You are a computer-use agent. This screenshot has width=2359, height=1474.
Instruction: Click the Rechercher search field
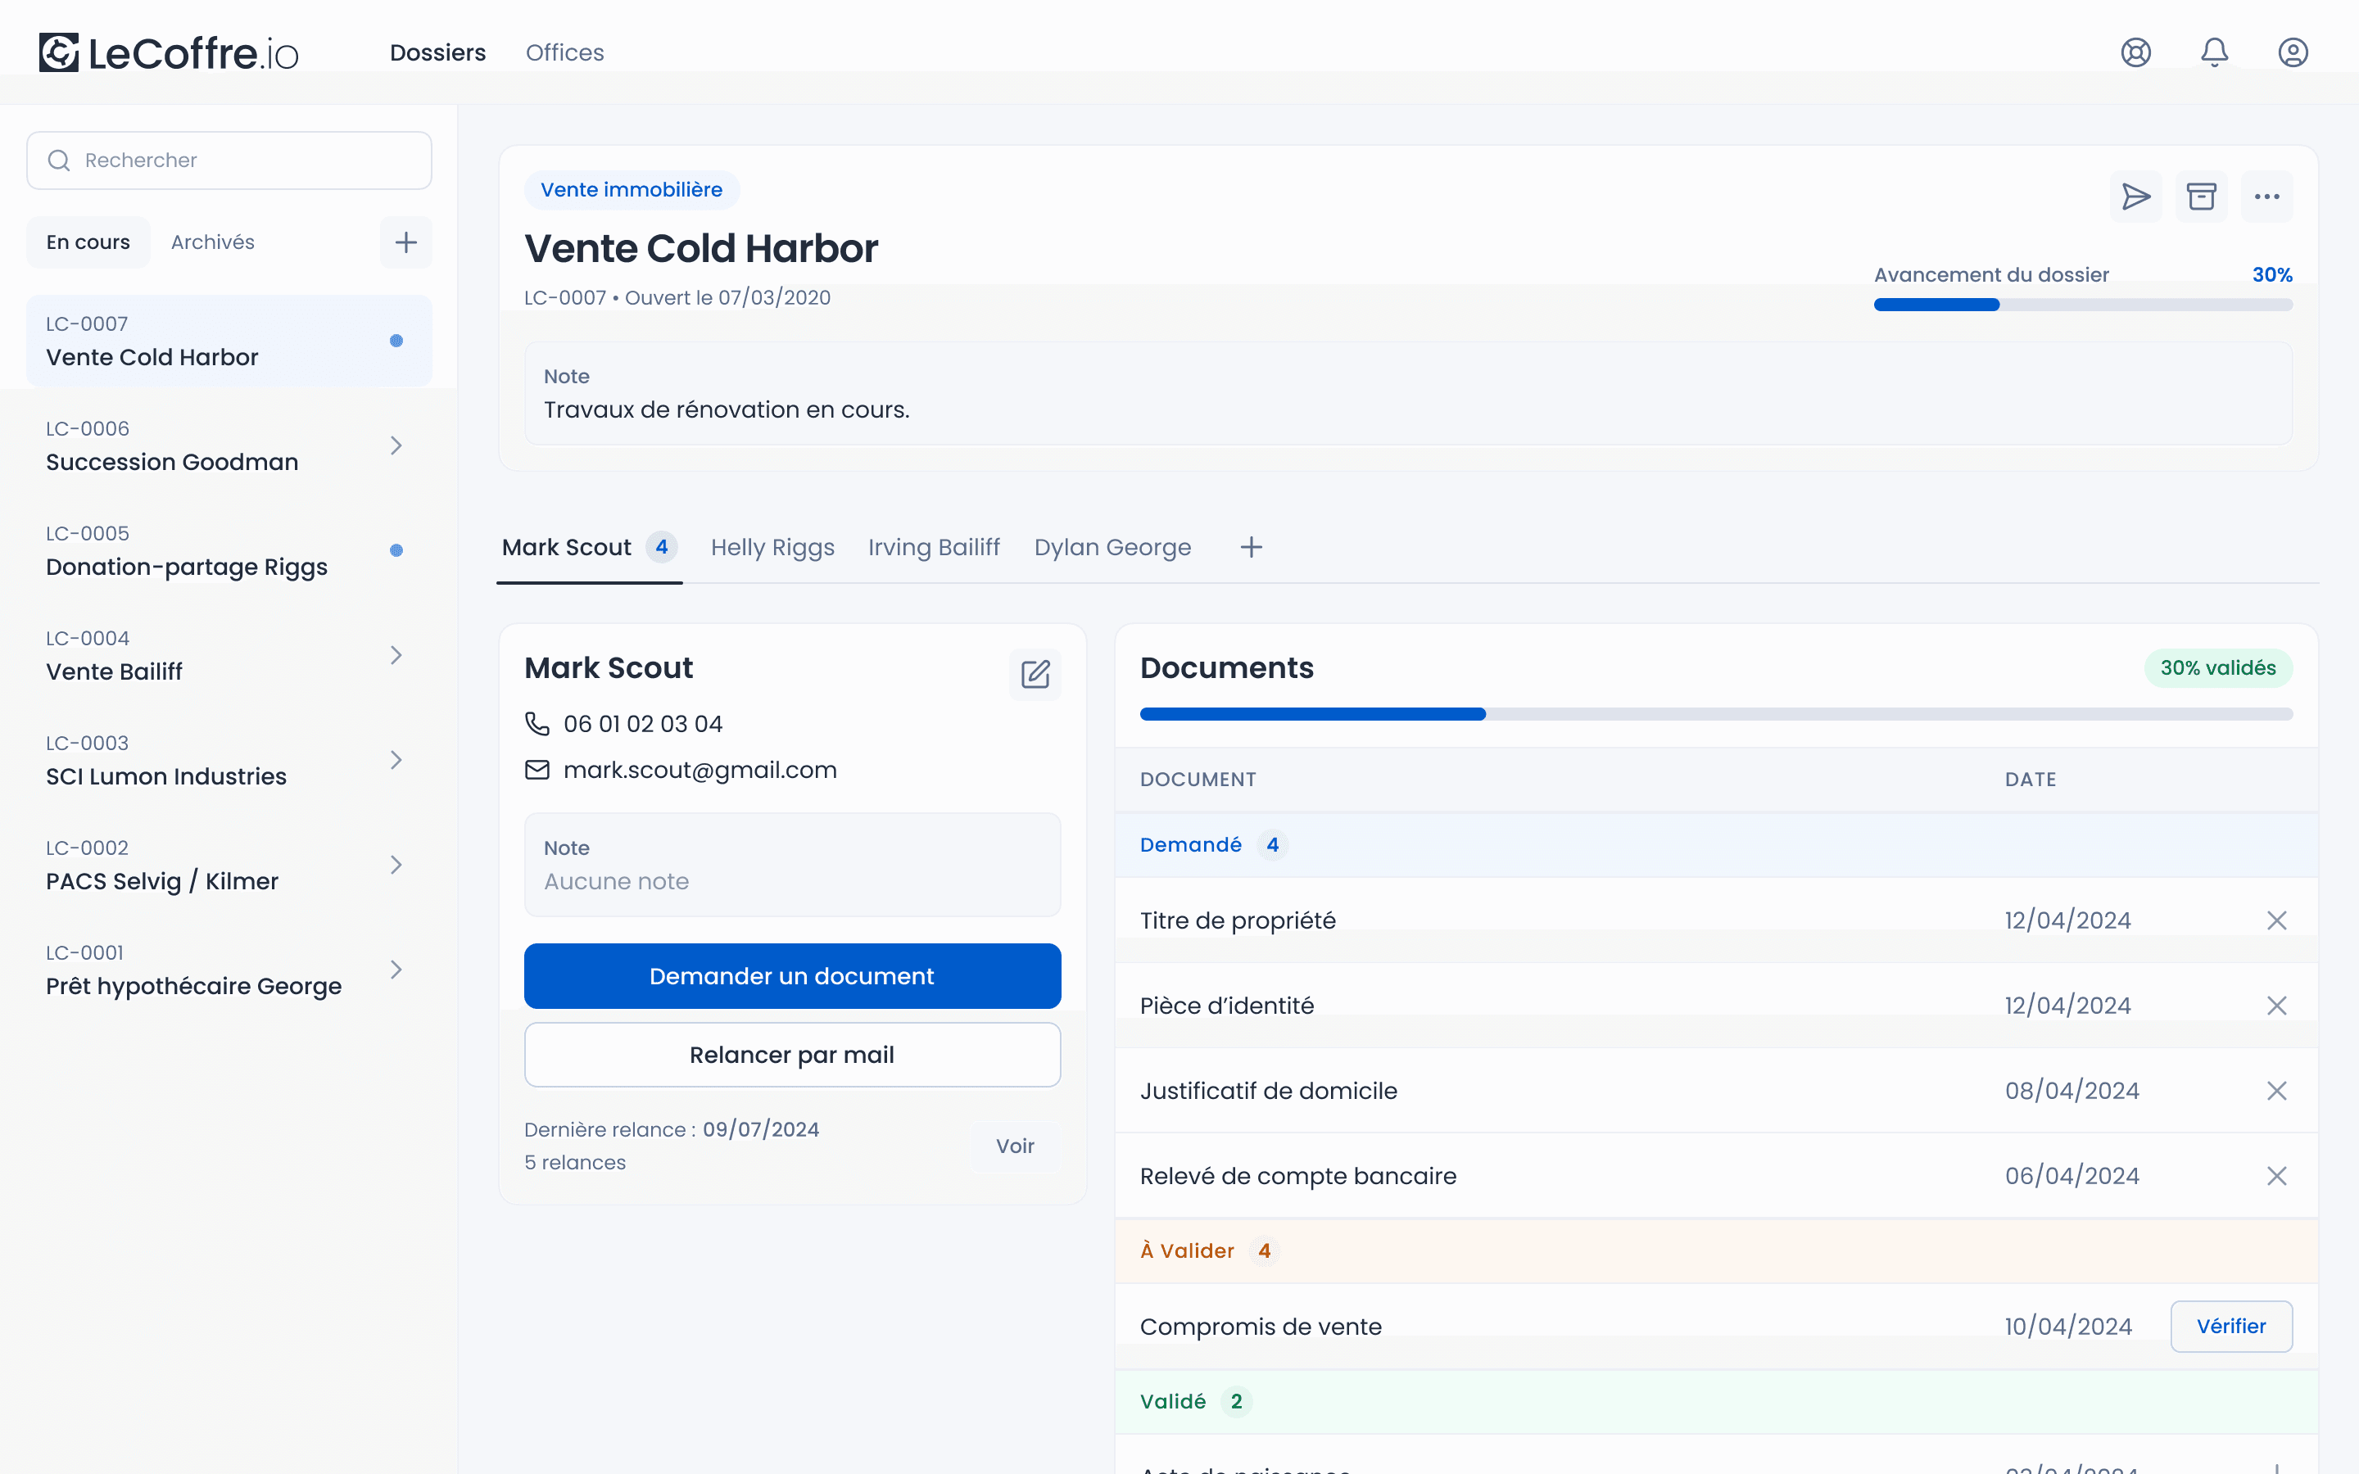pyautogui.click(x=229, y=161)
